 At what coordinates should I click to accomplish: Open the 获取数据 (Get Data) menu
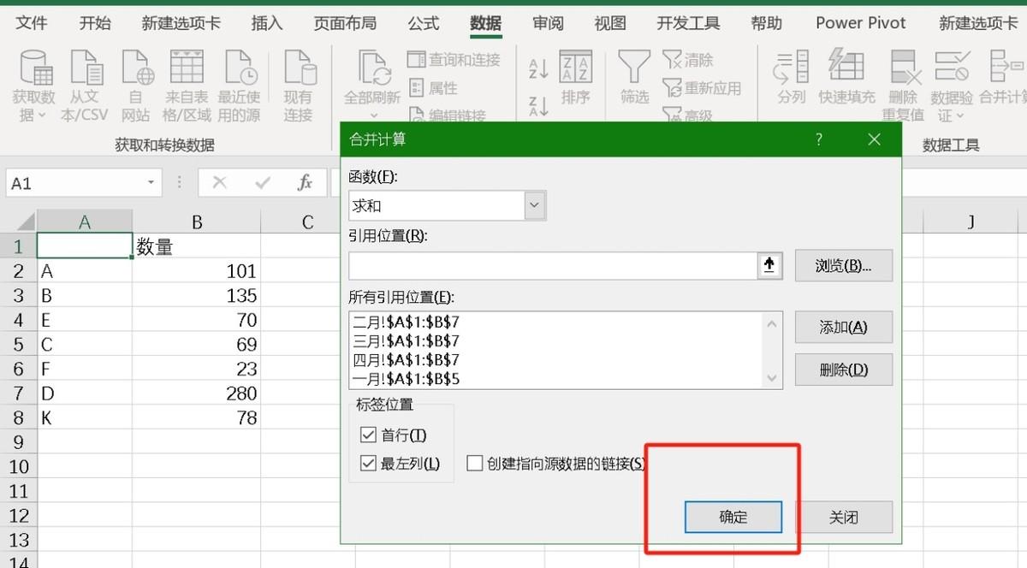(x=34, y=86)
